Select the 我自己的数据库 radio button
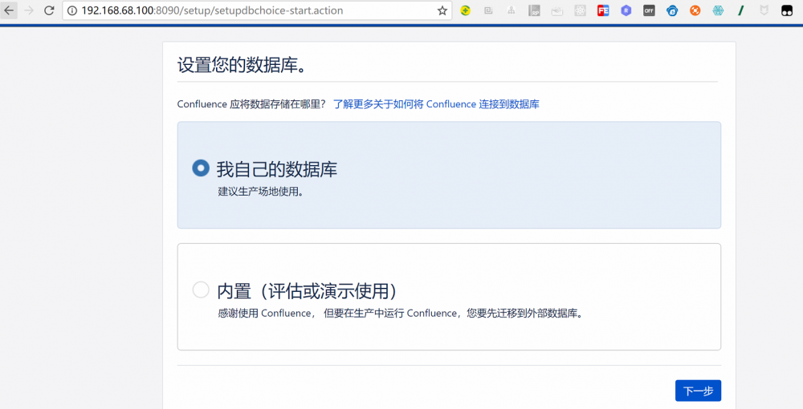 [x=201, y=168]
